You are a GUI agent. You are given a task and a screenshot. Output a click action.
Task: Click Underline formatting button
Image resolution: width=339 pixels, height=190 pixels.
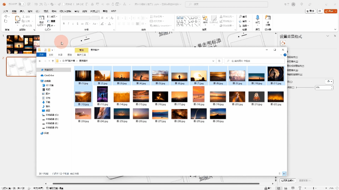73,24
